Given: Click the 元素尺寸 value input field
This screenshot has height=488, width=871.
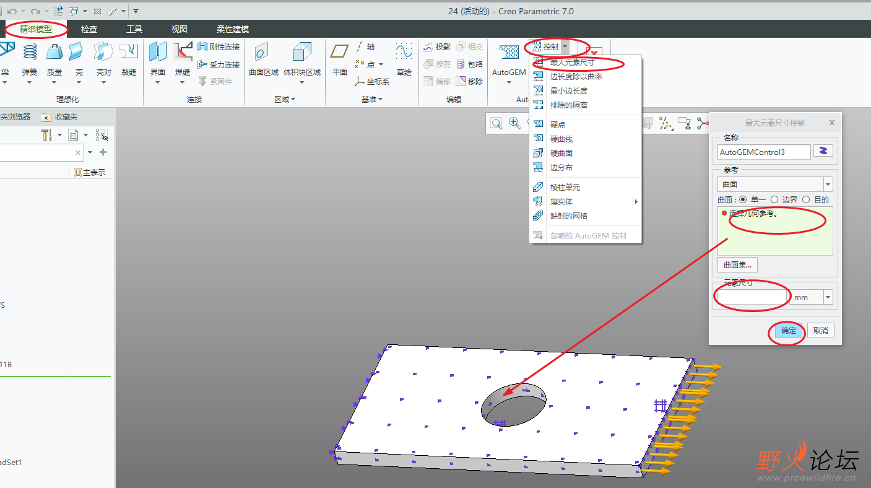Looking at the screenshot, I should point(752,297).
